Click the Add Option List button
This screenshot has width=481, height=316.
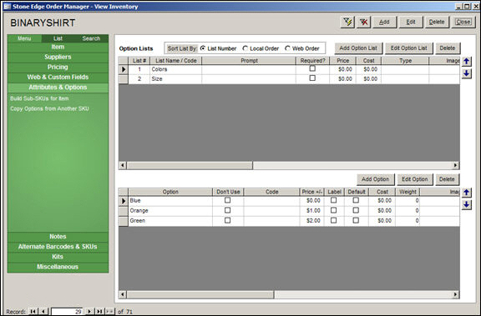358,48
